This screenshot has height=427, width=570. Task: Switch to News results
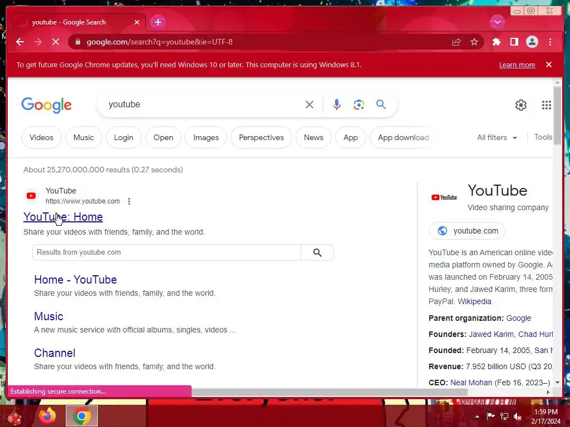[314, 138]
